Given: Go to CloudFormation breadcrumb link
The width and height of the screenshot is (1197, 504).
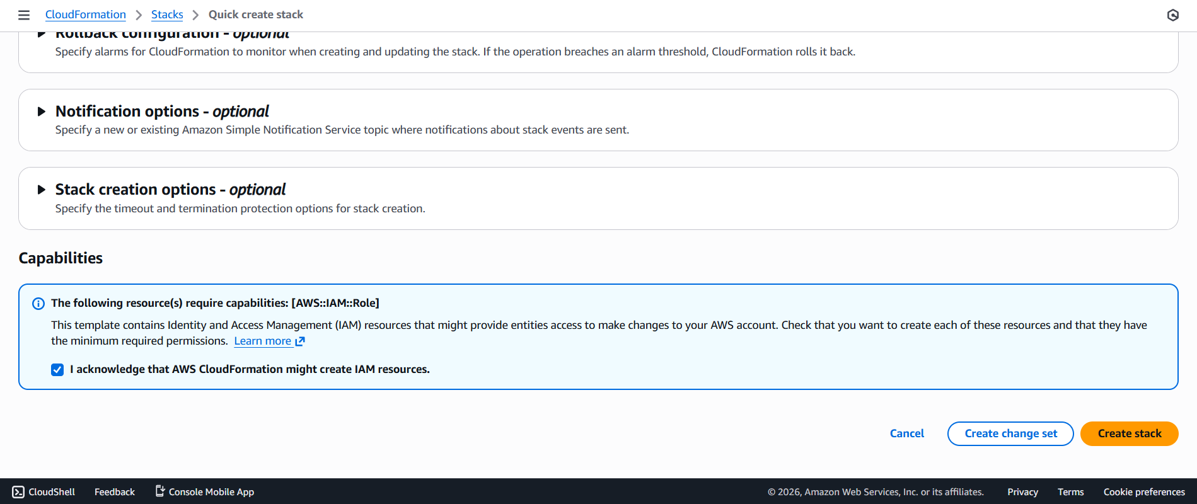Looking at the screenshot, I should pyautogui.click(x=86, y=14).
